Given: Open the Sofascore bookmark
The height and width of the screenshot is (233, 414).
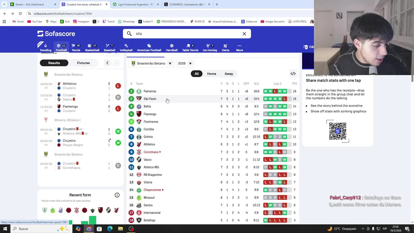Looking at the screenshot, I should (x=249, y=22).
